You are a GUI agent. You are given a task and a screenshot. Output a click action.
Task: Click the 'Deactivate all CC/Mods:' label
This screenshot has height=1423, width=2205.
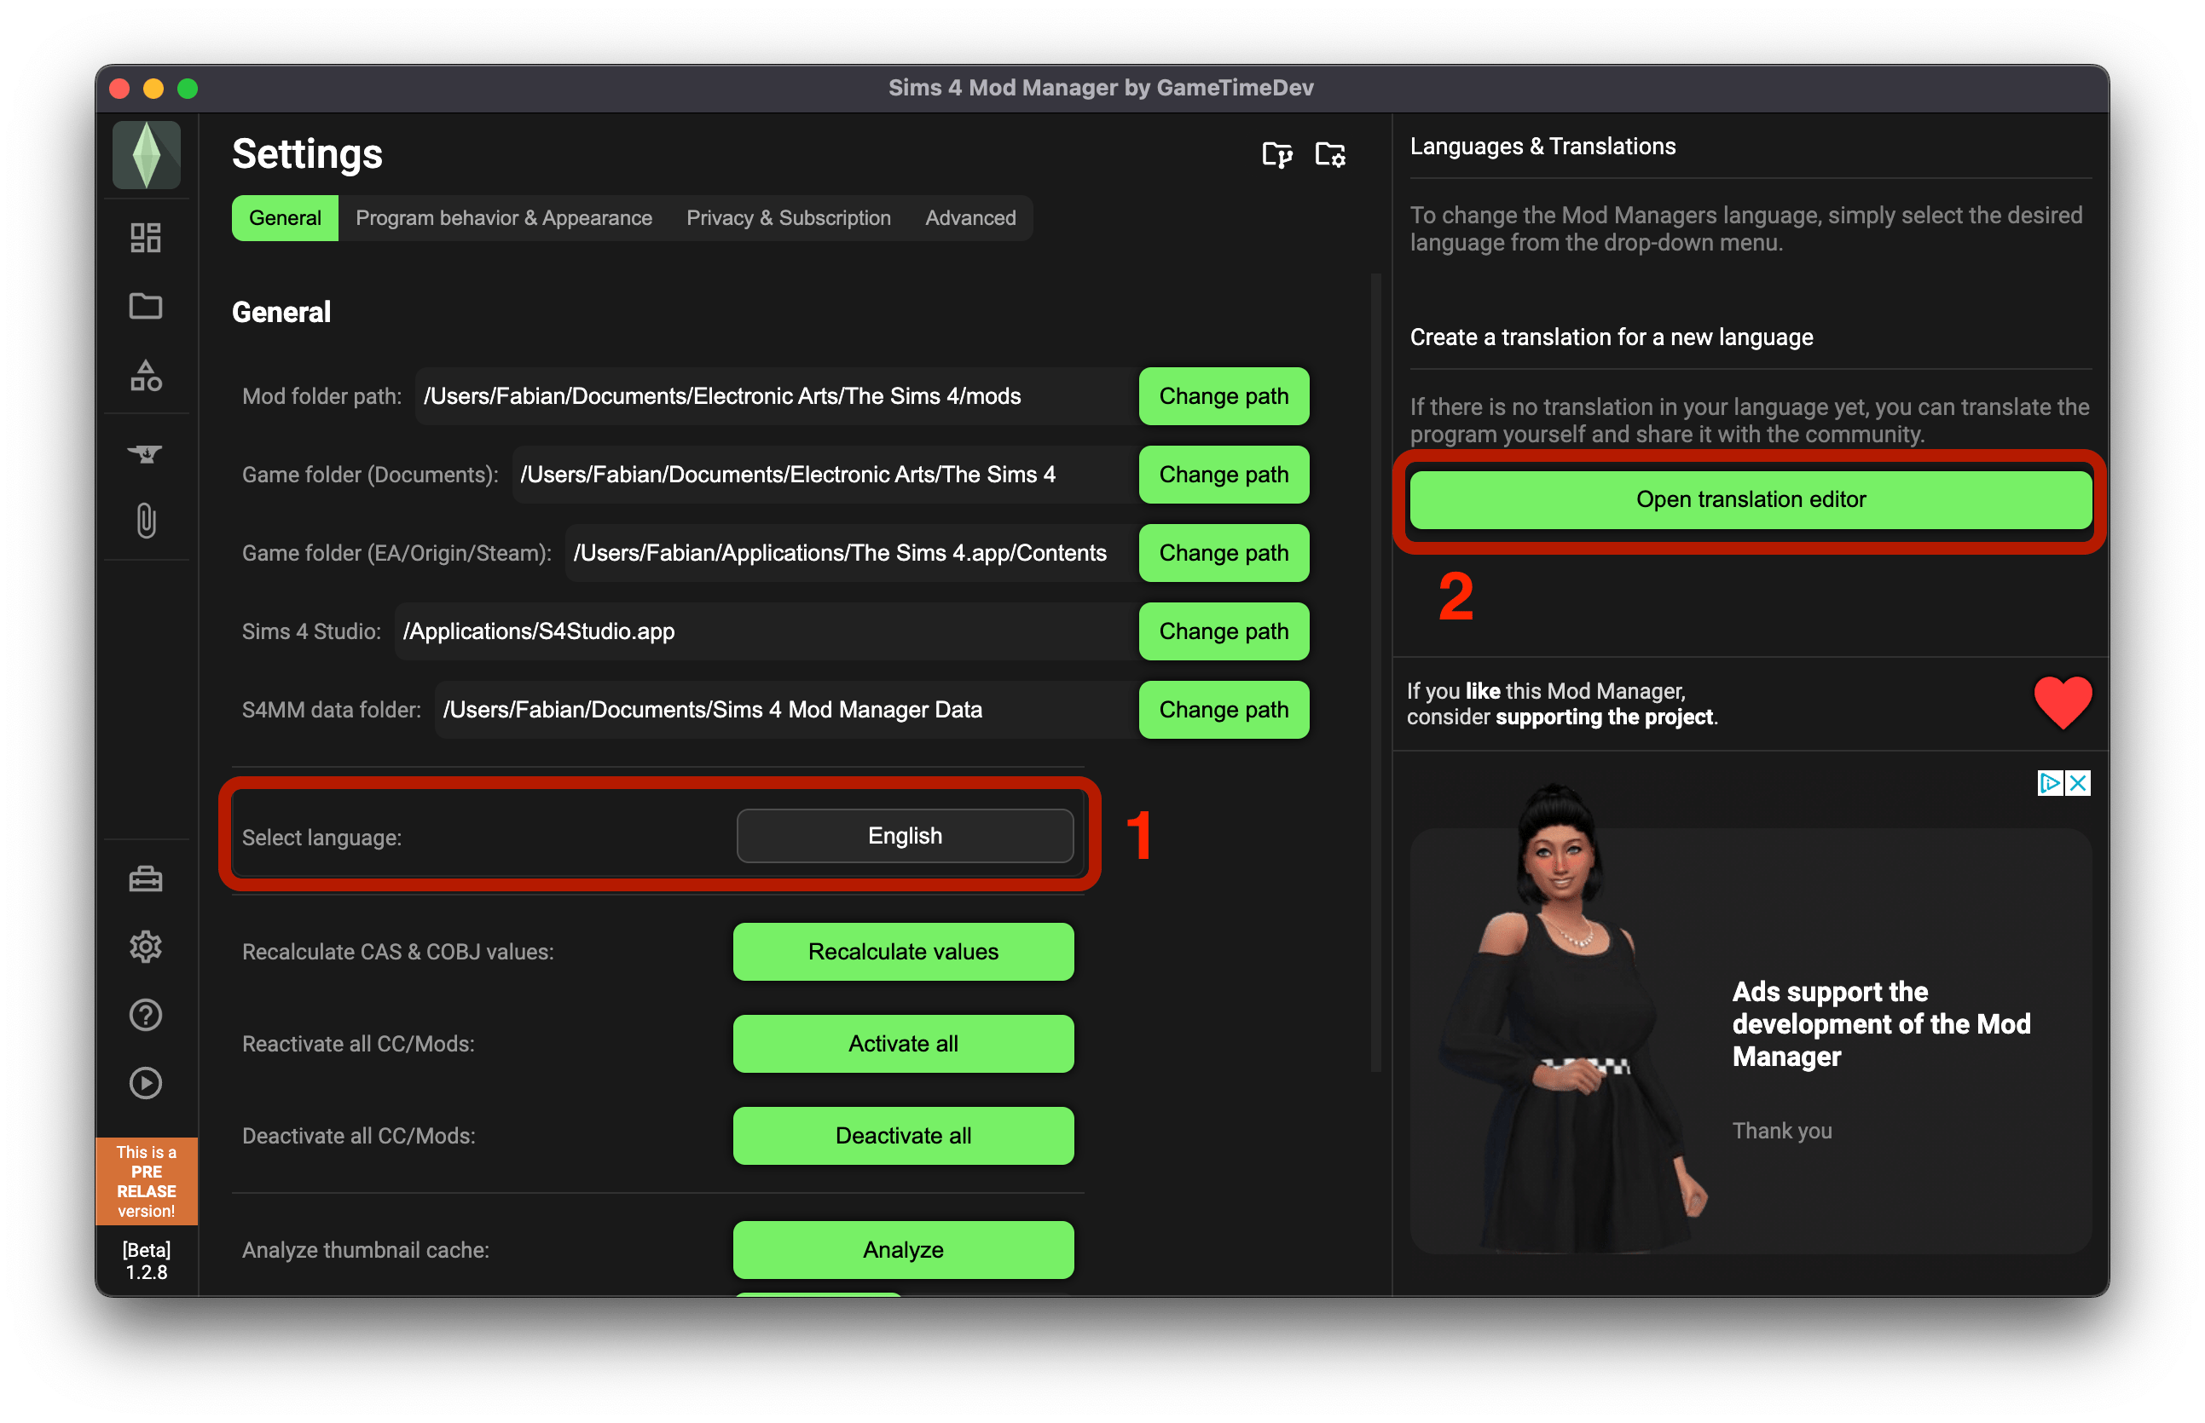pos(359,1136)
